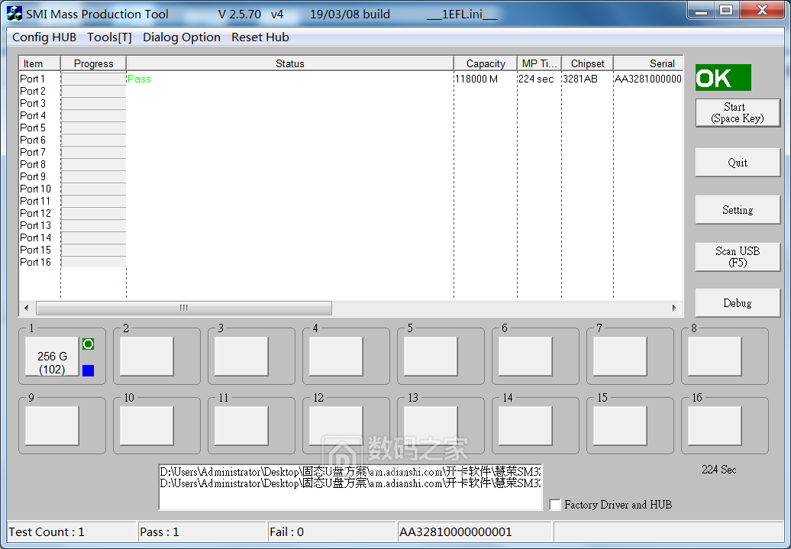Select the Port 2 row

click(350, 91)
